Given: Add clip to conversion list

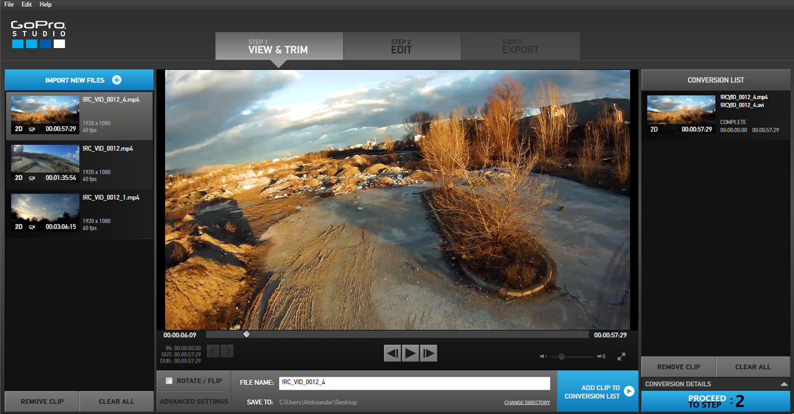Looking at the screenshot, I should (597, 392).
